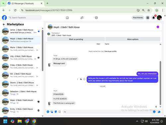Click the 'Hi Binya, is this still available?' message

coord(65,59)
